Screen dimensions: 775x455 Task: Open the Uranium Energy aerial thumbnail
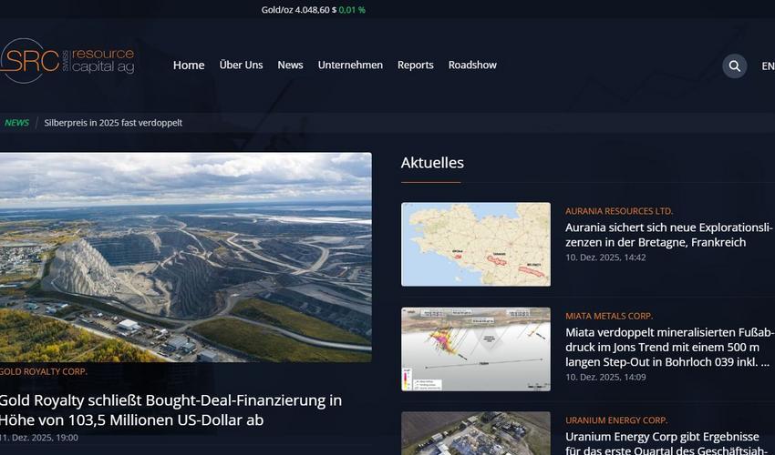476,433
